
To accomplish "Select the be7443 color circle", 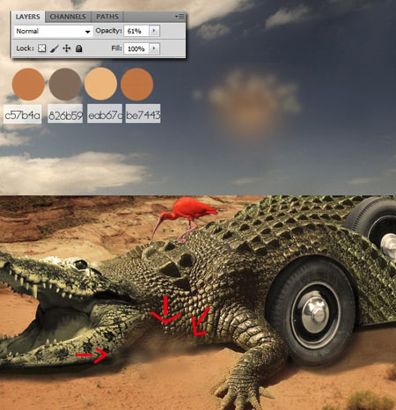I will click(136, 84).
